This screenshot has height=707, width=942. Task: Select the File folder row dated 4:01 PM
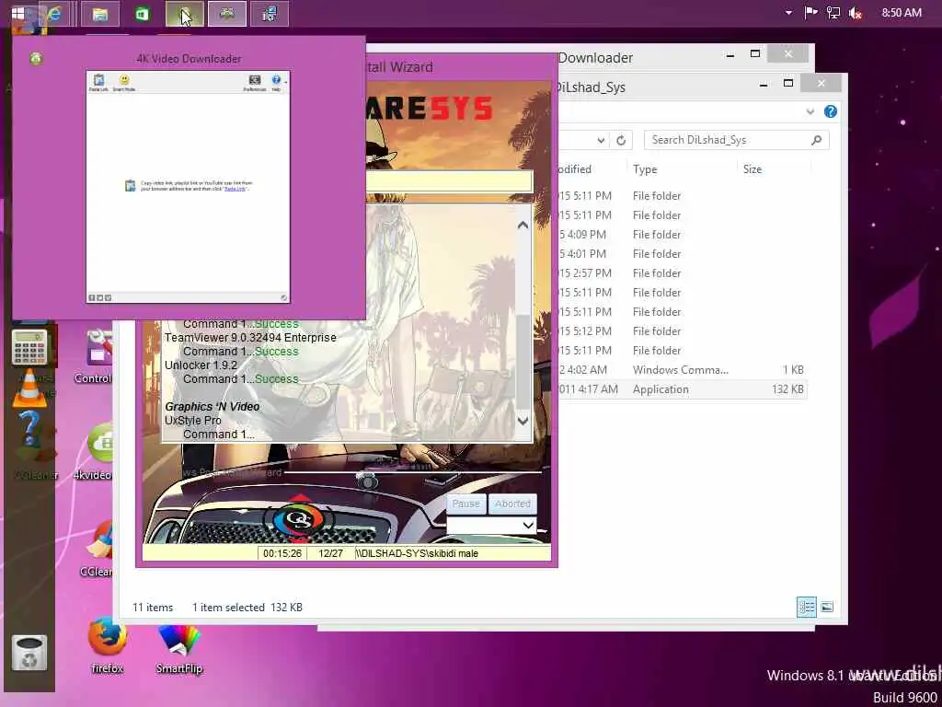tap(682, 254)
